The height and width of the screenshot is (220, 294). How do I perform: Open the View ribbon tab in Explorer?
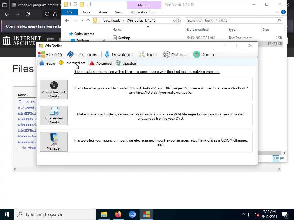tap(119, 12)
